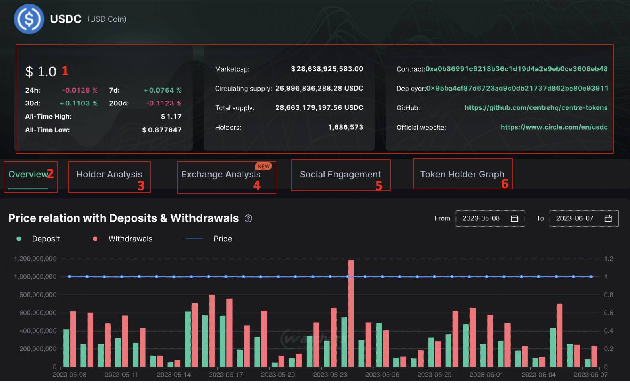Click the (USD Coin) name text
This screenshot has width=630, height=383.
click(x=107, y=19)
